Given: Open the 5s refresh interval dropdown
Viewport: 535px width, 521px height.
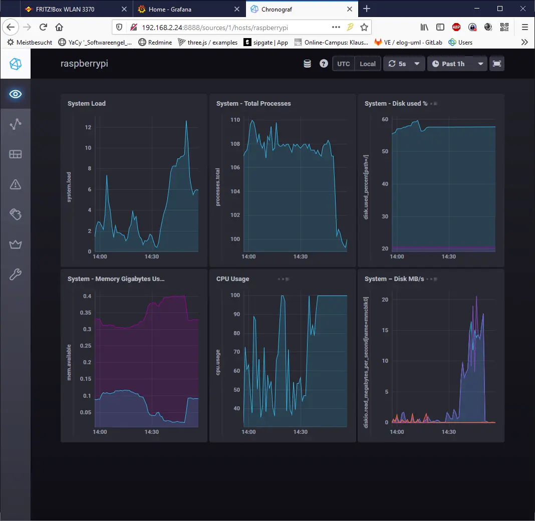Looking at the screenshot, I should [404, 64].
